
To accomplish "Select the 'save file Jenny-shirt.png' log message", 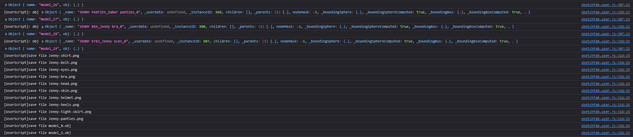I will click(42, 56).
